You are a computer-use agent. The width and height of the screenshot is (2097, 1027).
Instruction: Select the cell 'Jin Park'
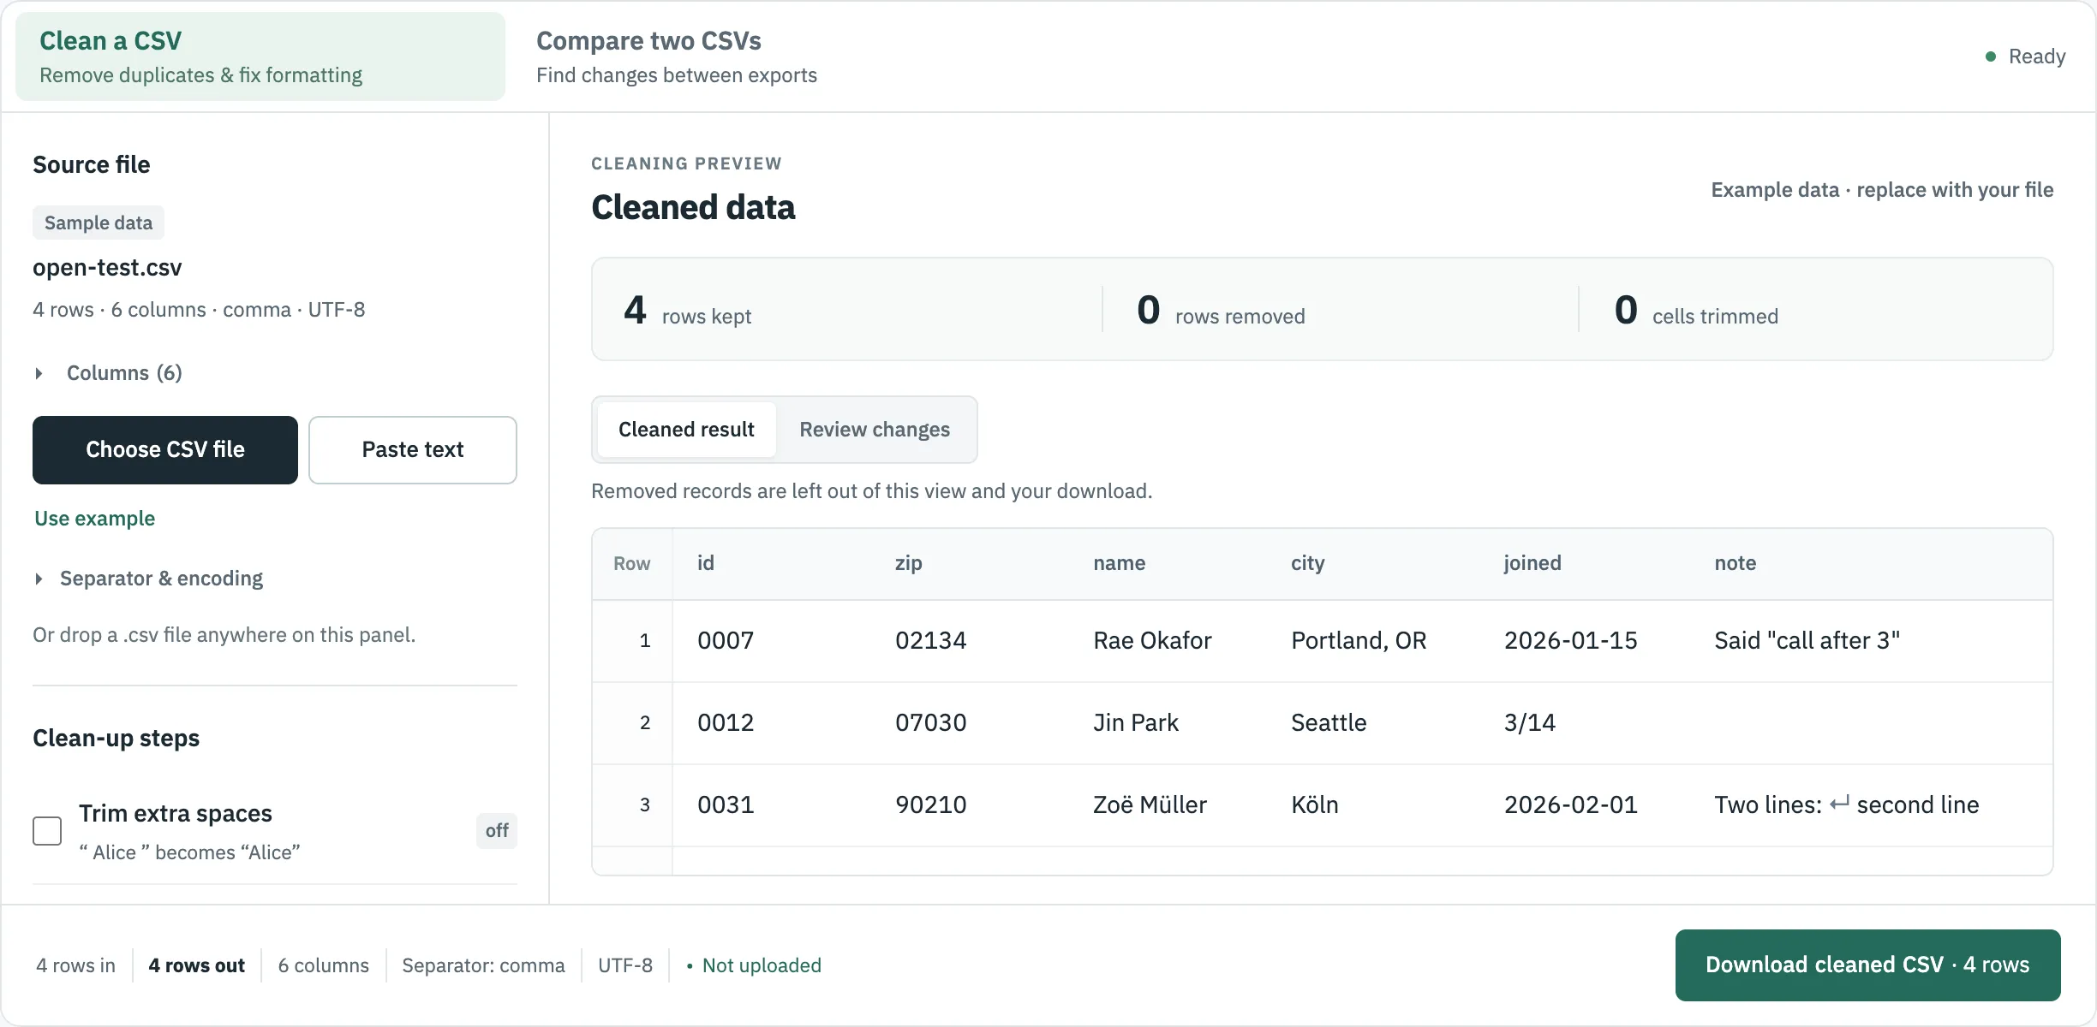coord(1136,722)
